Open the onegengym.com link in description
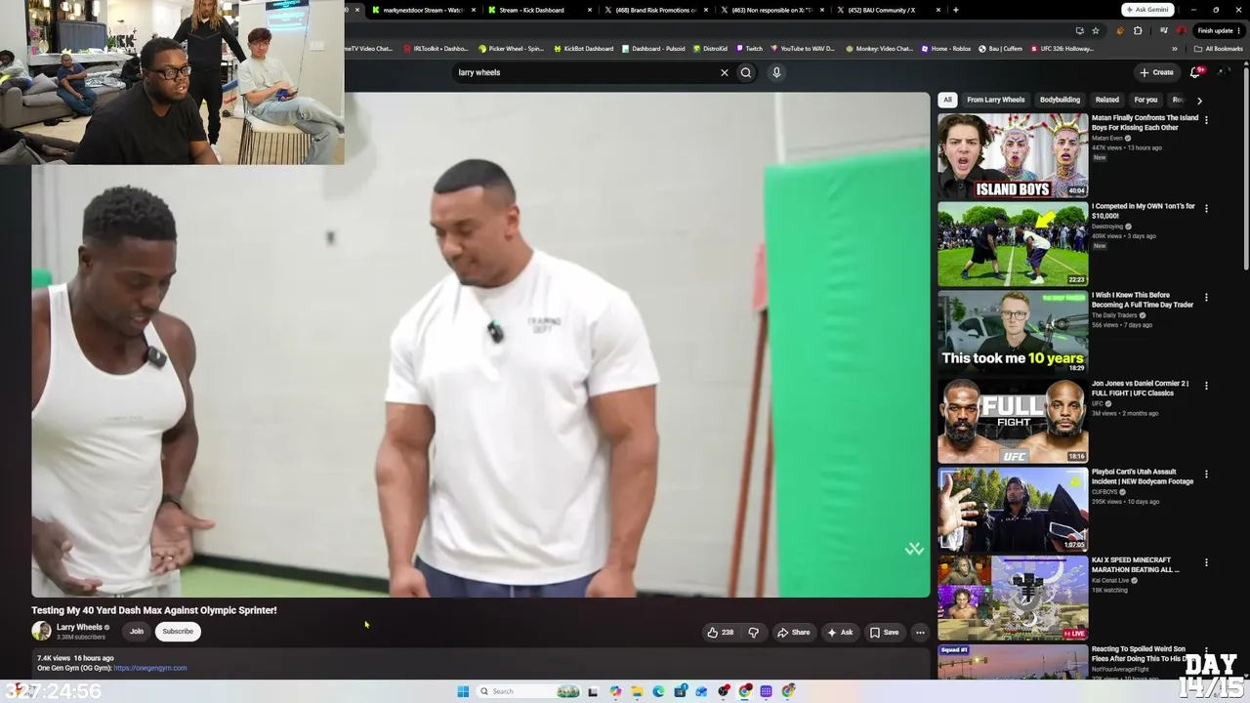Viewport: 1250px width, 703px height. click(x=149, y=668)
